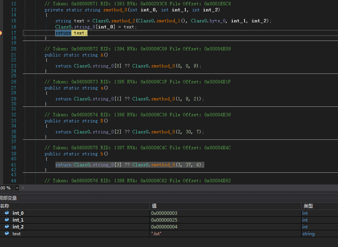This screenshot has width=338, height=247.
Task: Click the 局部变量 panel title
Action: [x=8, y=198]
